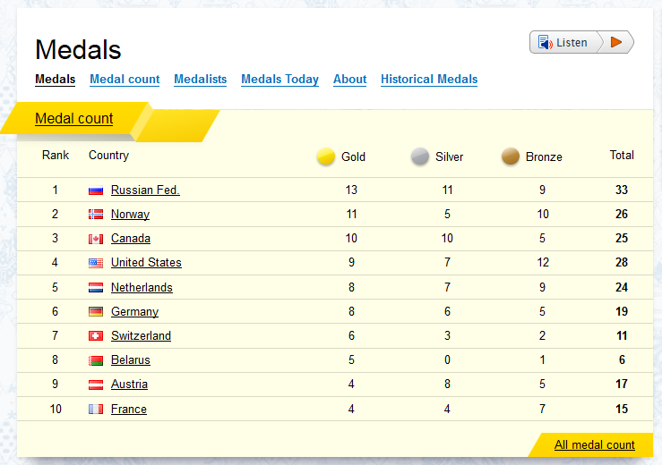Open the All medal count link

coord(594,444)
